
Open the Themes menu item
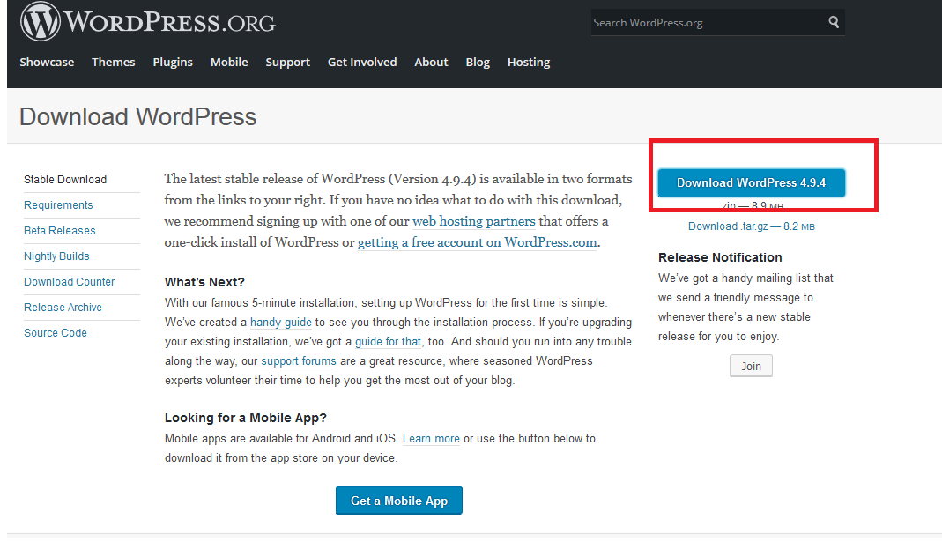[x=114, y=63]
